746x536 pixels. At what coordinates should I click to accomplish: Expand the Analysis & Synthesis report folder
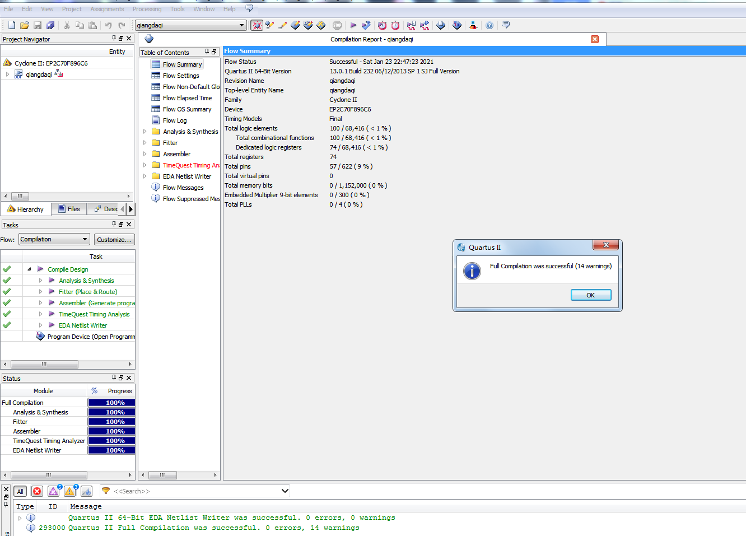[144, 132]
